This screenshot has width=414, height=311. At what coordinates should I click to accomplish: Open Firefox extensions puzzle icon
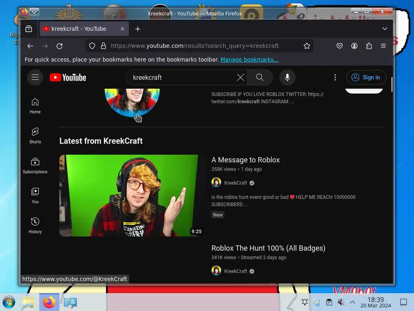[x=369, y=46]
